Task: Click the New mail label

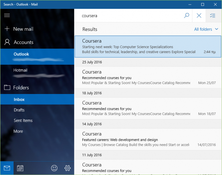Action: pos(23,29)
